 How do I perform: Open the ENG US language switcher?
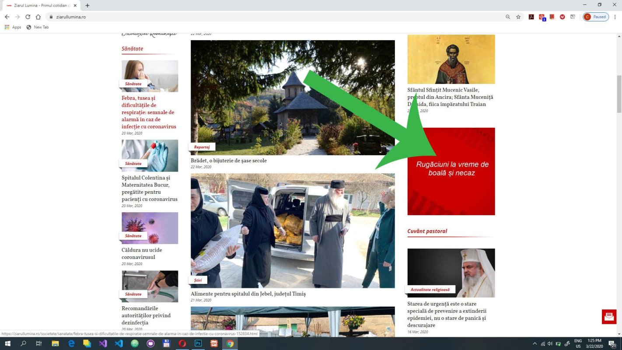[578, 343]
